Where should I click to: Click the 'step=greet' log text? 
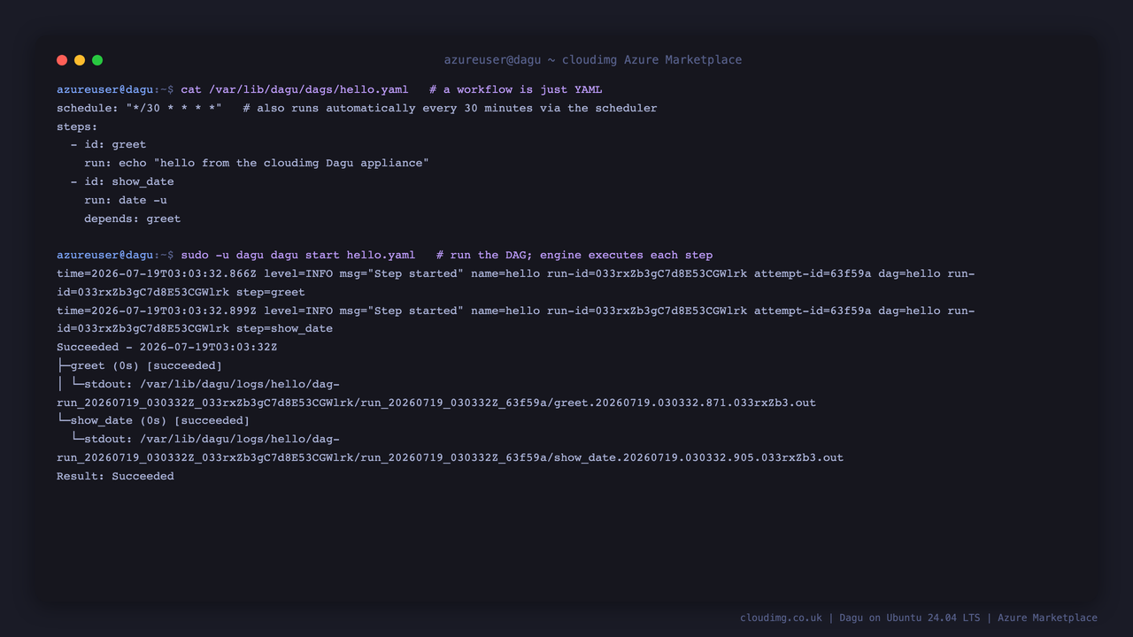point(270,292)
